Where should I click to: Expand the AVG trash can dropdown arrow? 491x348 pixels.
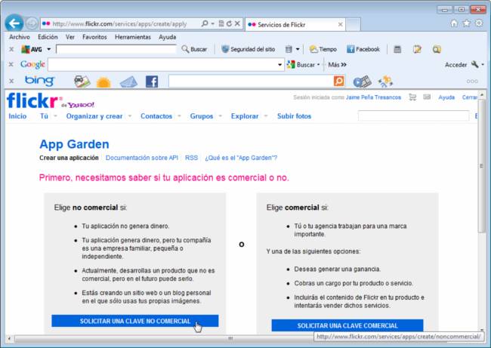[x=298, y=49]
